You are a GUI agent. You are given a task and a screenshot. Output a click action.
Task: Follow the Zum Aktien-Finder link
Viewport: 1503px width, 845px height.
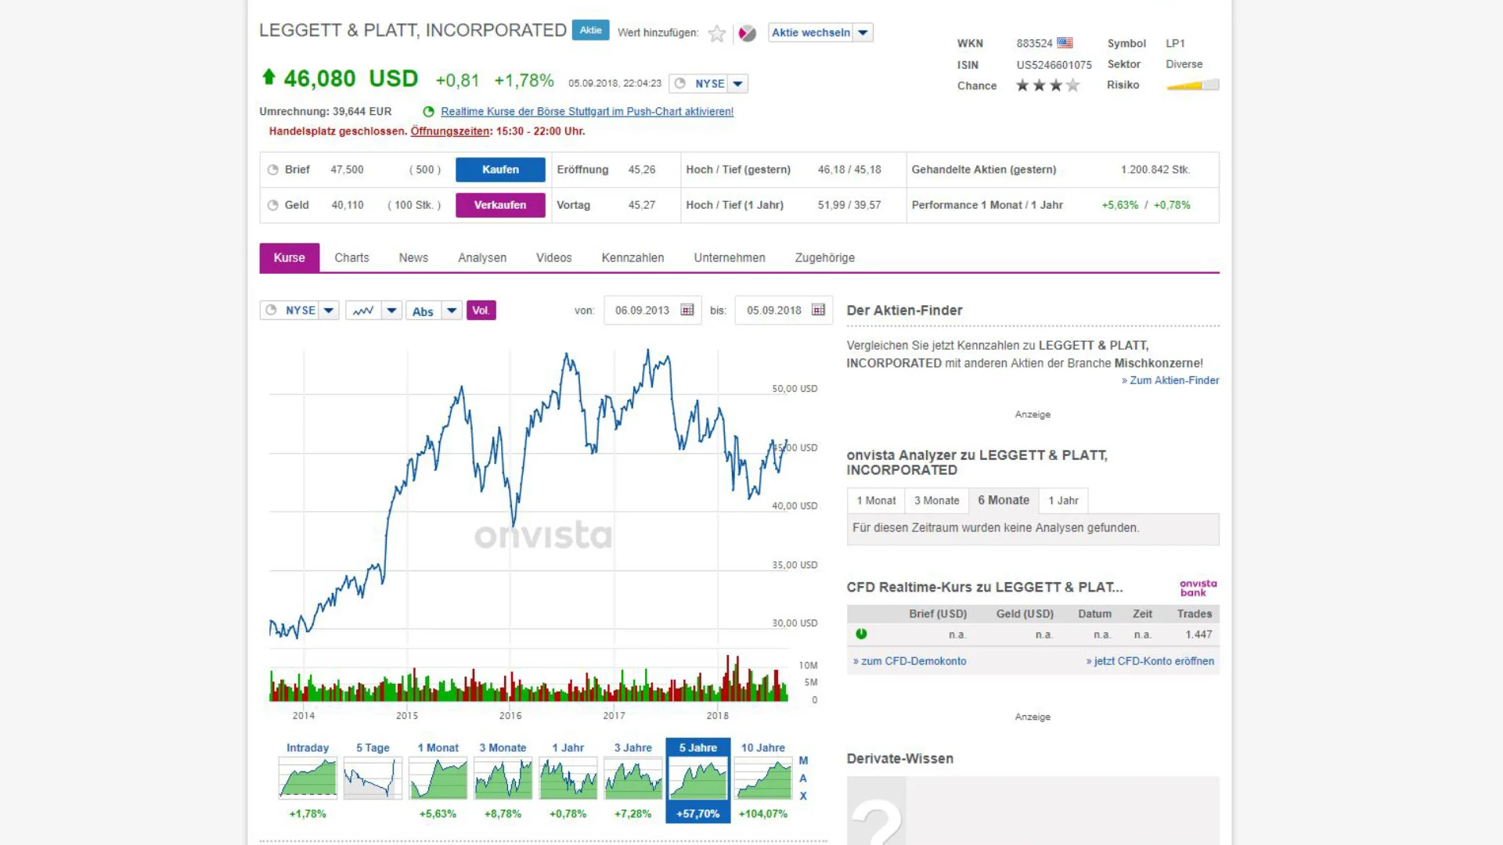pyautogui.click(x=1170, y=380)
